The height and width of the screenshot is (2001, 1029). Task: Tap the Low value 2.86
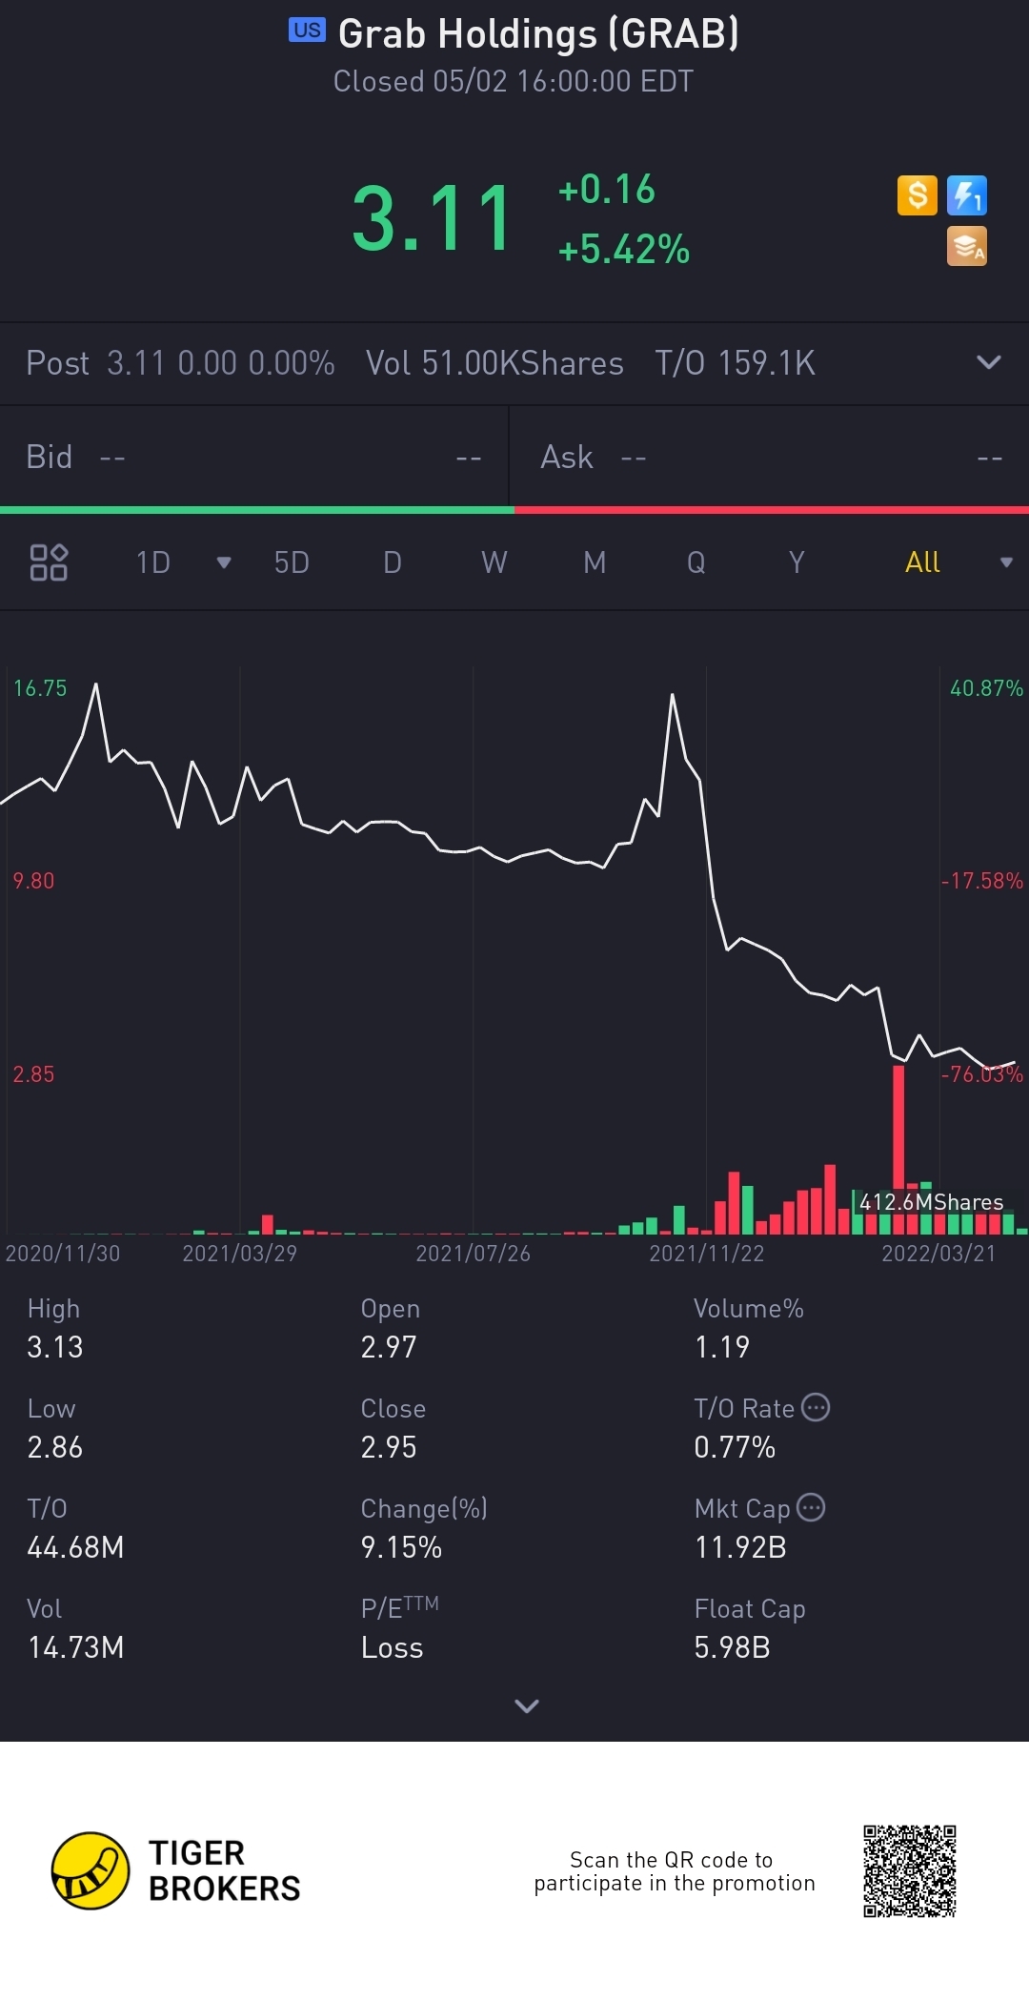click(x=55, y=1447)
